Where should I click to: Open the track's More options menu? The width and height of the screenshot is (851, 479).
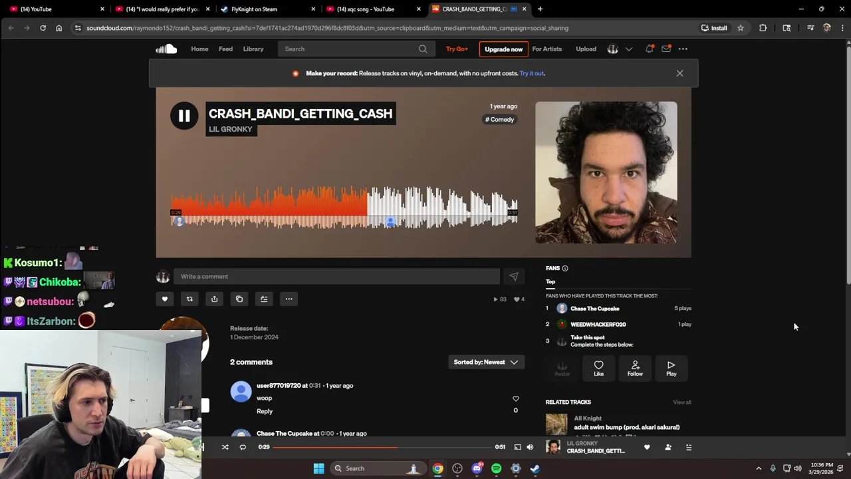(x=289, y=299)
